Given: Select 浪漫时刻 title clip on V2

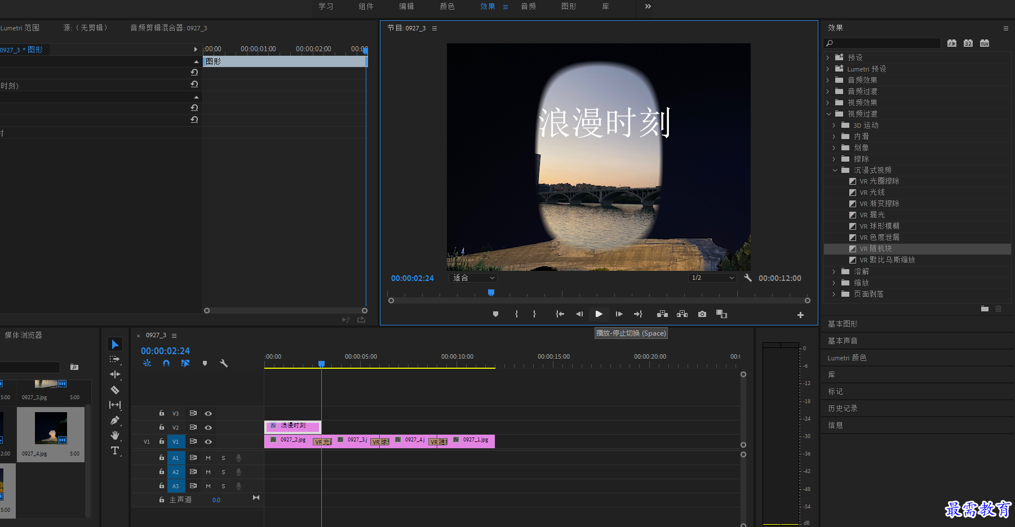Looking at the screenshot, I should click(x=292, y=426).
